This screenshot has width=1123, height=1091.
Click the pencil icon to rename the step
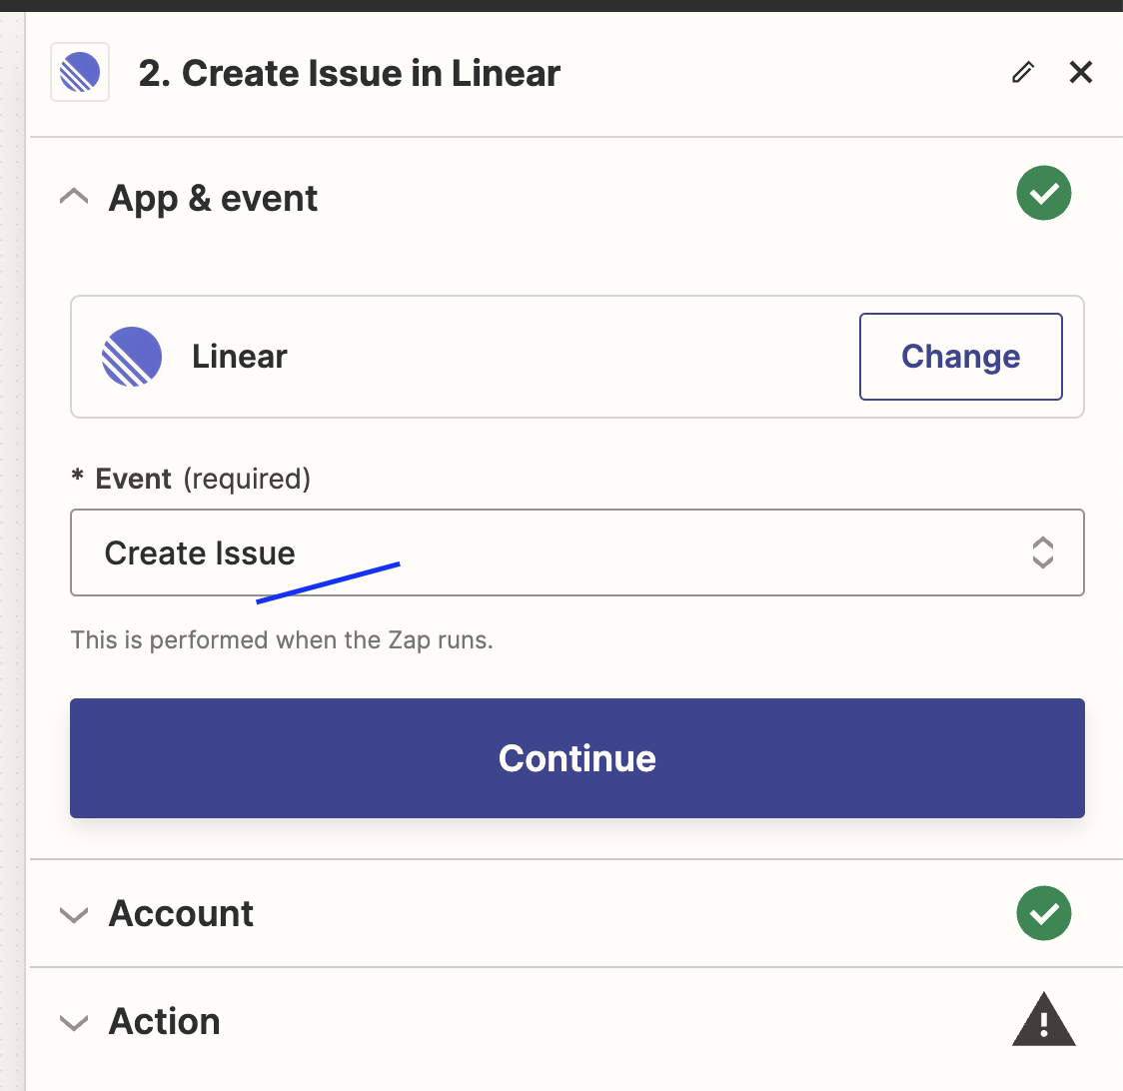tap(1022, 73)
